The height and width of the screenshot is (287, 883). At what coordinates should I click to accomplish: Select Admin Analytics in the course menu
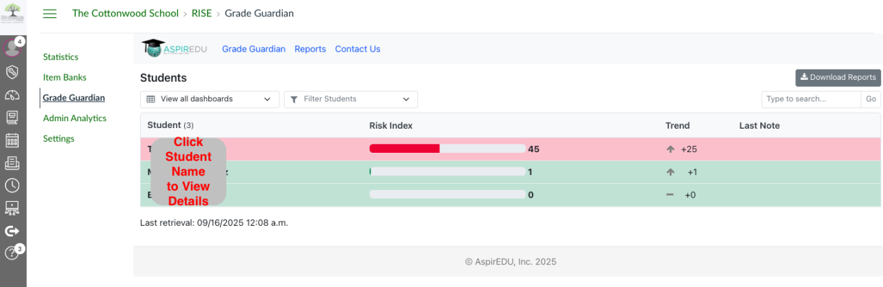75,118
